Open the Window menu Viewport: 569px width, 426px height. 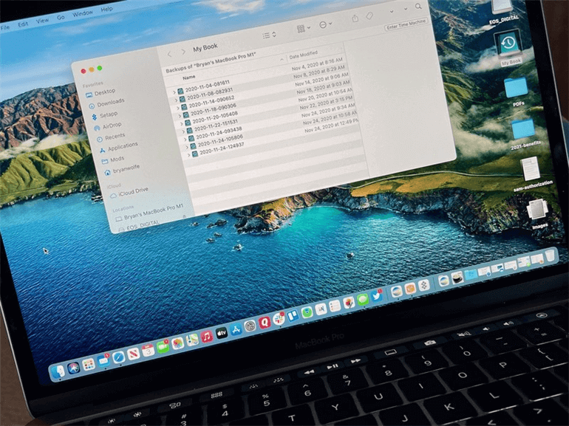tap(82, 14)
